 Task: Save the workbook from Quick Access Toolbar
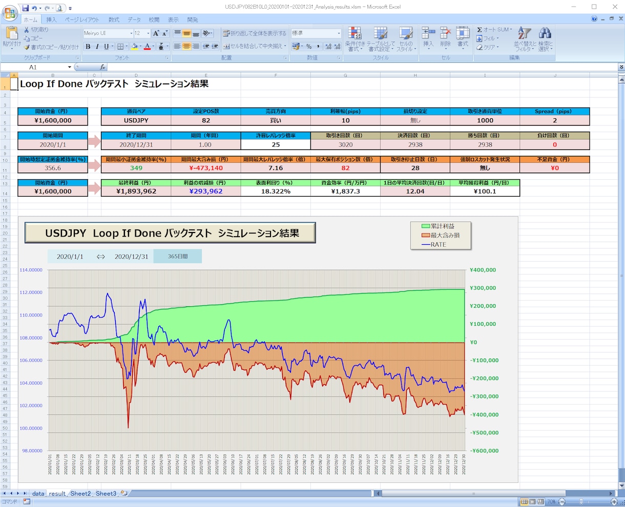25,8
